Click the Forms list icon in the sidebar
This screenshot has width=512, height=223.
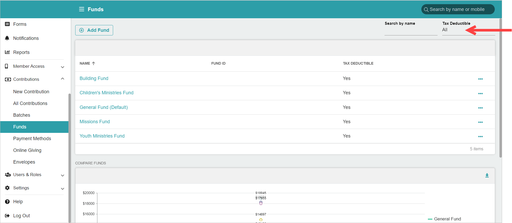coord(7,24)
